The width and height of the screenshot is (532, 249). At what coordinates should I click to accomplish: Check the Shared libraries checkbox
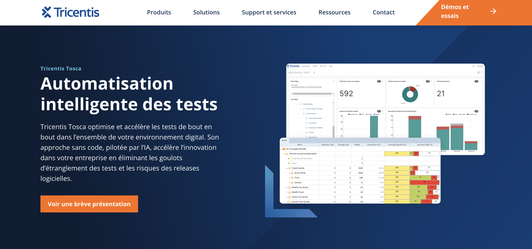301,104
